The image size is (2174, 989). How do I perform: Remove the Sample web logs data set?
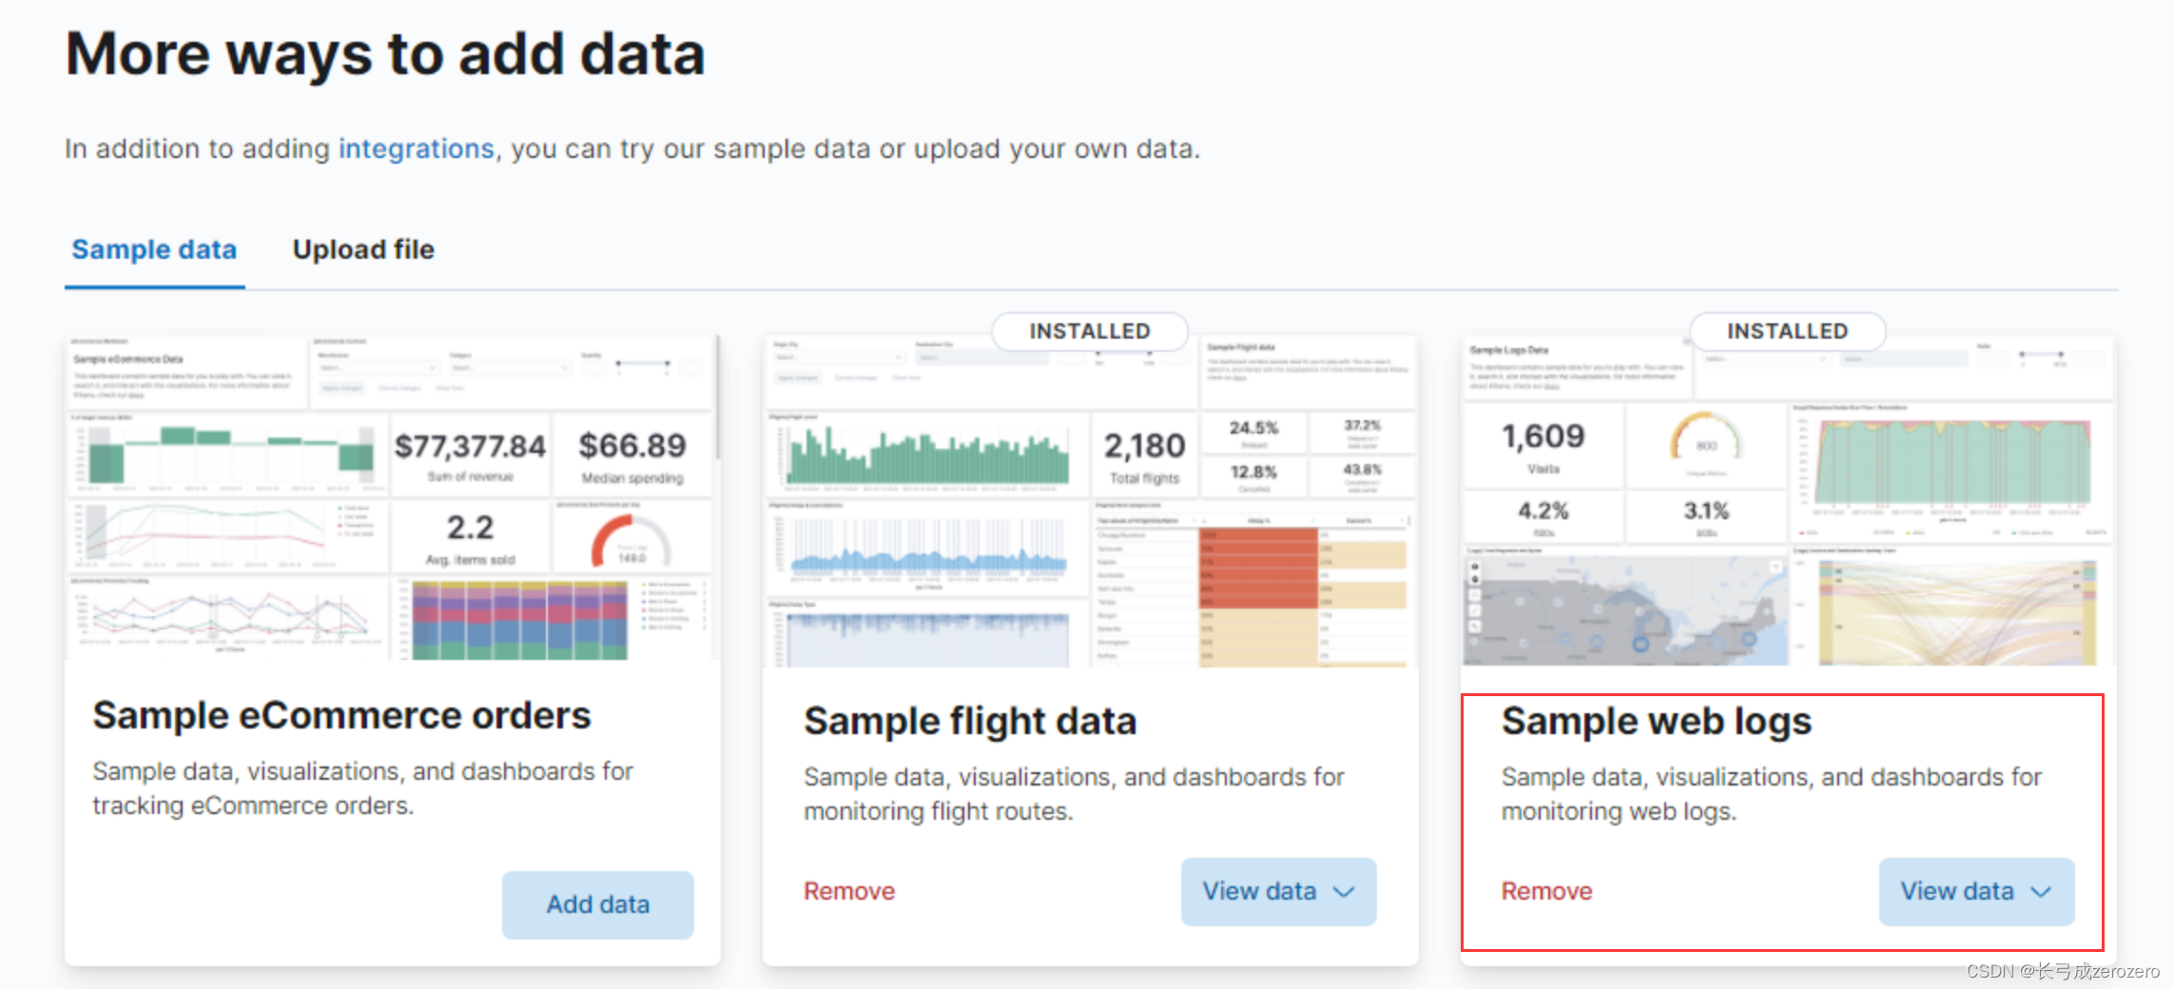(1546, 891)
